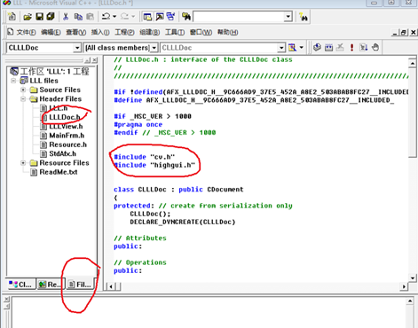The image size is (418, 328).
Task: Click the editor vertical scrollbar down arrow
Action: 413,277
